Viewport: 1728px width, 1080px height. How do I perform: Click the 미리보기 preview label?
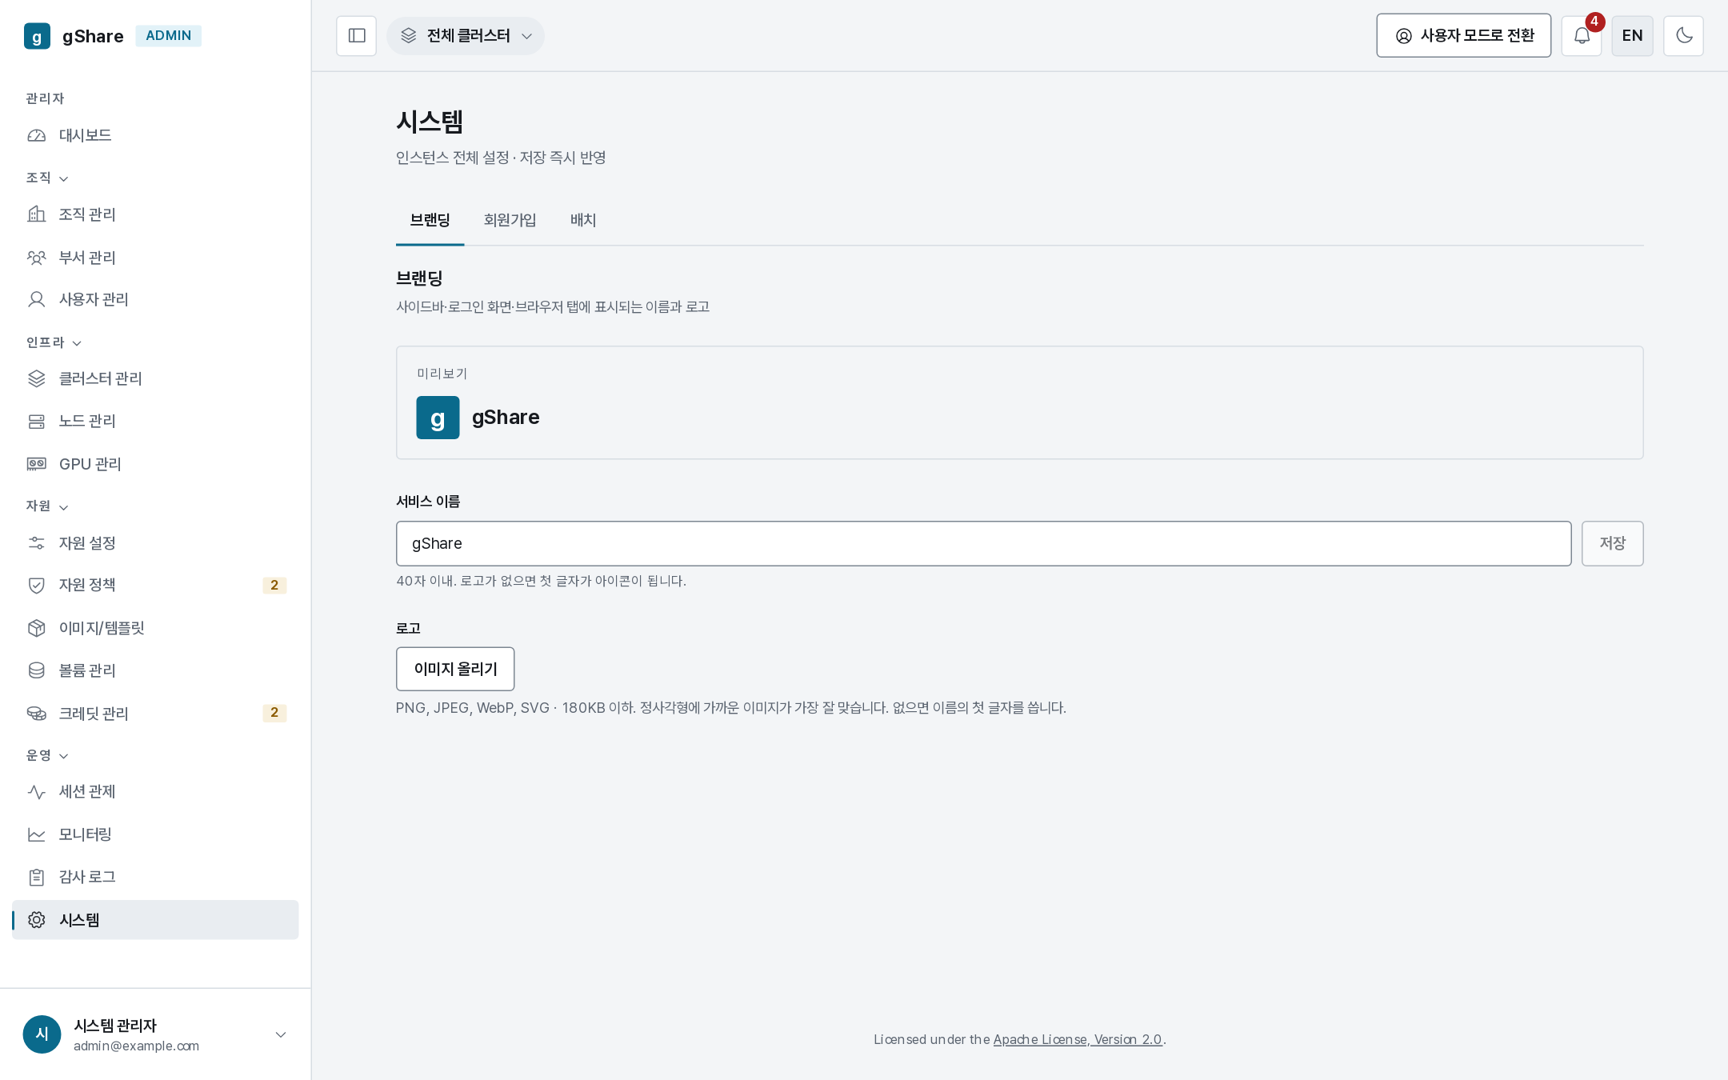point(442,374)
